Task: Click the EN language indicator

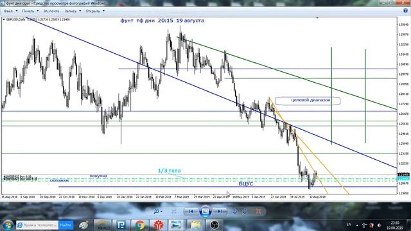Action: click(x=349, y=225)
